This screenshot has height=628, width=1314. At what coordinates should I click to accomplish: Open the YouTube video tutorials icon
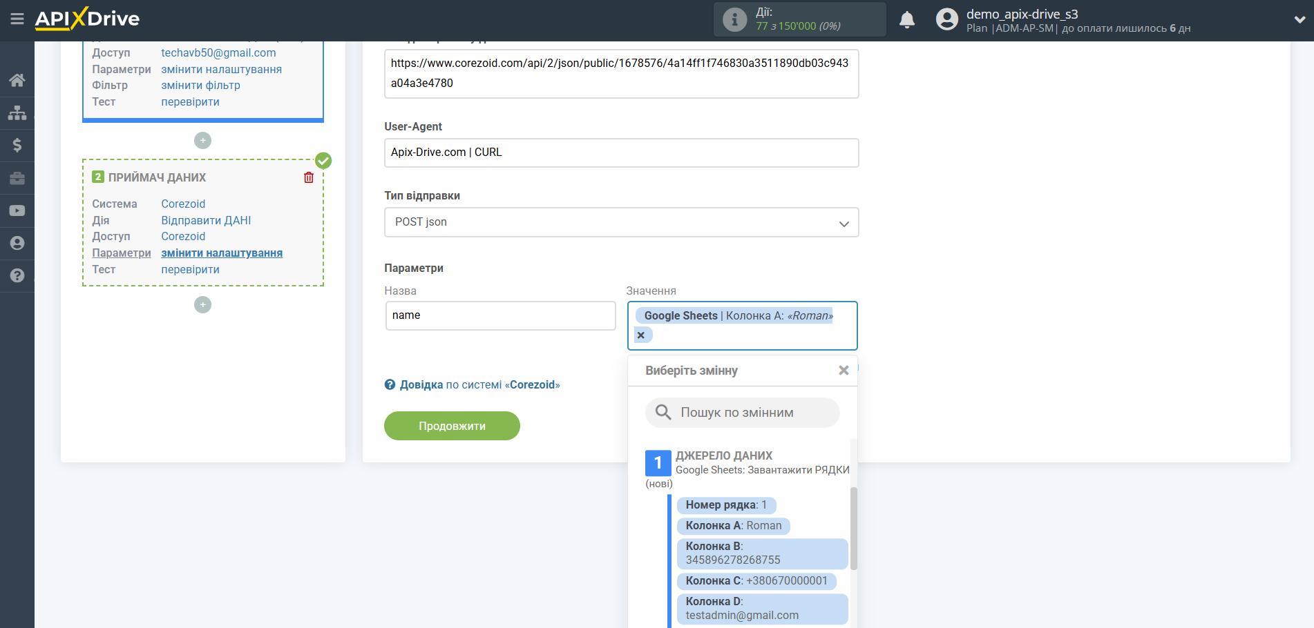(x=17, y=210)
